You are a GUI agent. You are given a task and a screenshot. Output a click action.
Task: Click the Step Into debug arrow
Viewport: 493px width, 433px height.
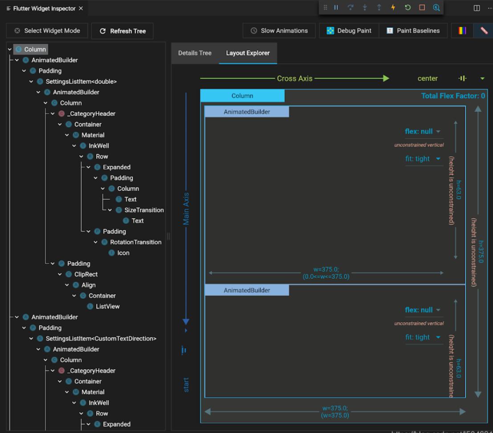[x=365, y=8]
